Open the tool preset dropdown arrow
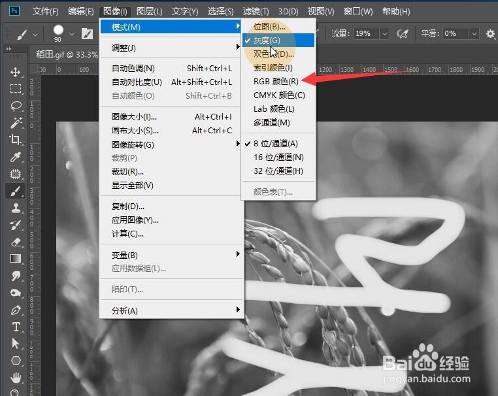 (x=35, y=34)
